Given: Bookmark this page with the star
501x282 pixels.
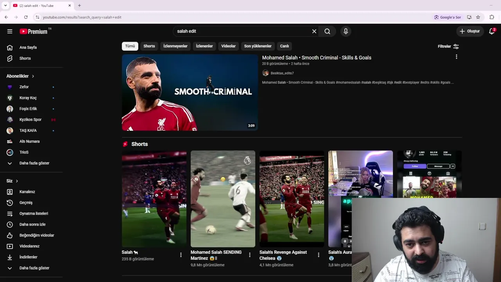Looking at the screenshot, I should click(x=478, y=17).
